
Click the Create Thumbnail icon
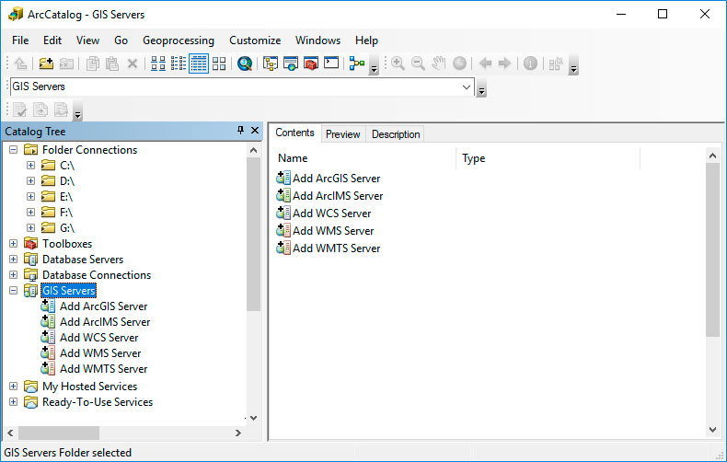coord(556,64)
